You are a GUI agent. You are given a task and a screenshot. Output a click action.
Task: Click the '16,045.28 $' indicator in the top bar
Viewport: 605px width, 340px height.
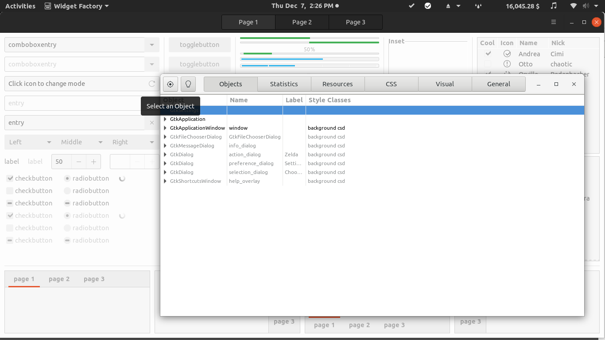pos(523,6)
